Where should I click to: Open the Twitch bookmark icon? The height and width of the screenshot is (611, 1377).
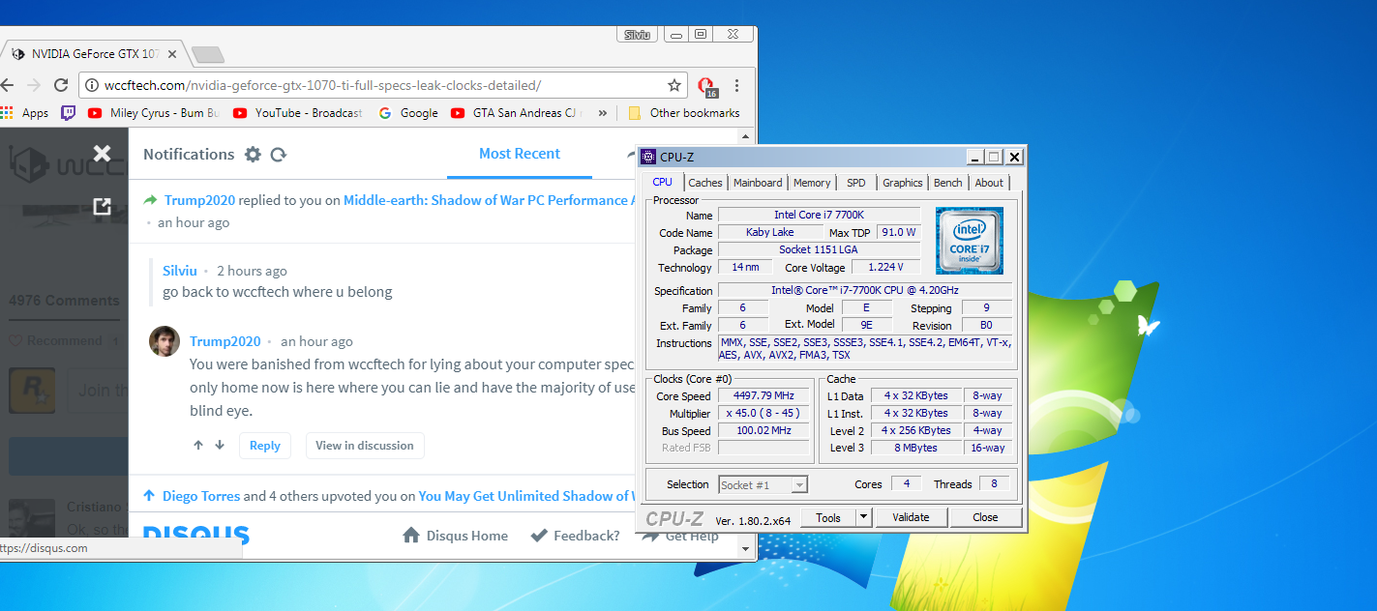[69, 113]
